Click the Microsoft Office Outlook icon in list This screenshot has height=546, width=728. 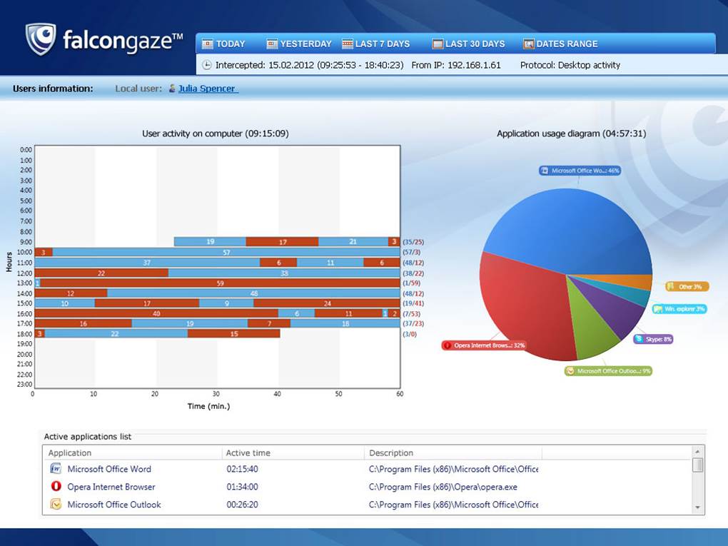[56, 505]
